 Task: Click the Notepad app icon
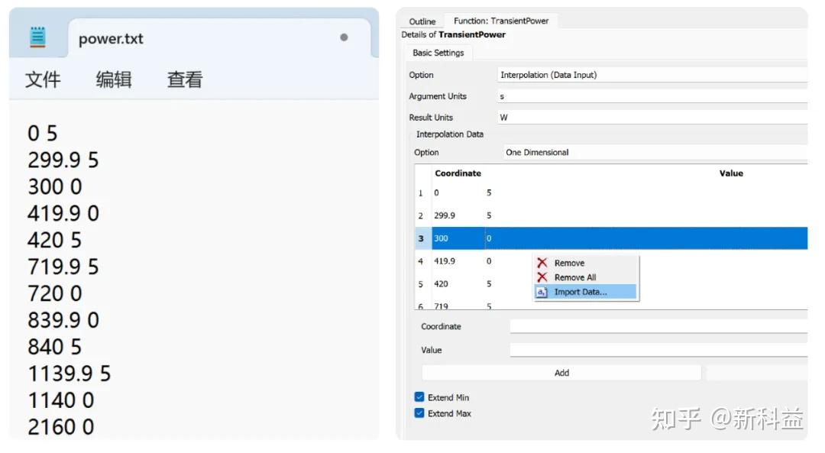click(37, 37)
